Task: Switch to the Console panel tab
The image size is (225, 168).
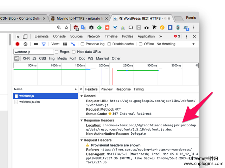Action: 59,36
